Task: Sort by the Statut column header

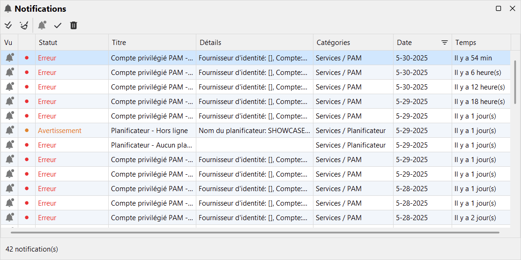Action: 48,43
